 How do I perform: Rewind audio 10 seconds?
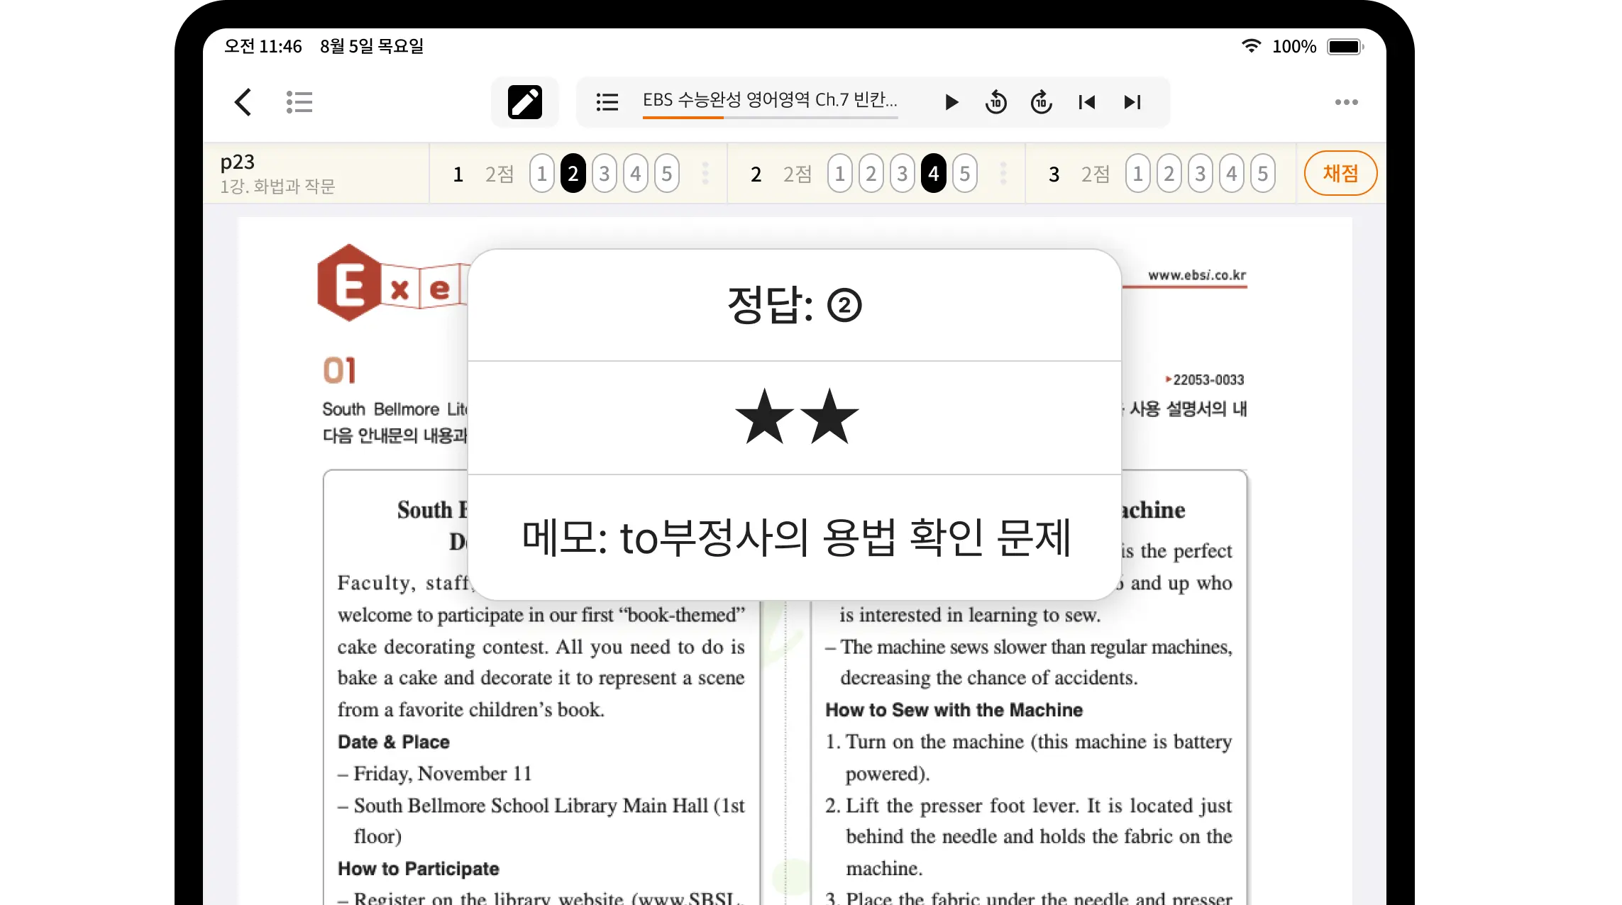click(996, 102)
